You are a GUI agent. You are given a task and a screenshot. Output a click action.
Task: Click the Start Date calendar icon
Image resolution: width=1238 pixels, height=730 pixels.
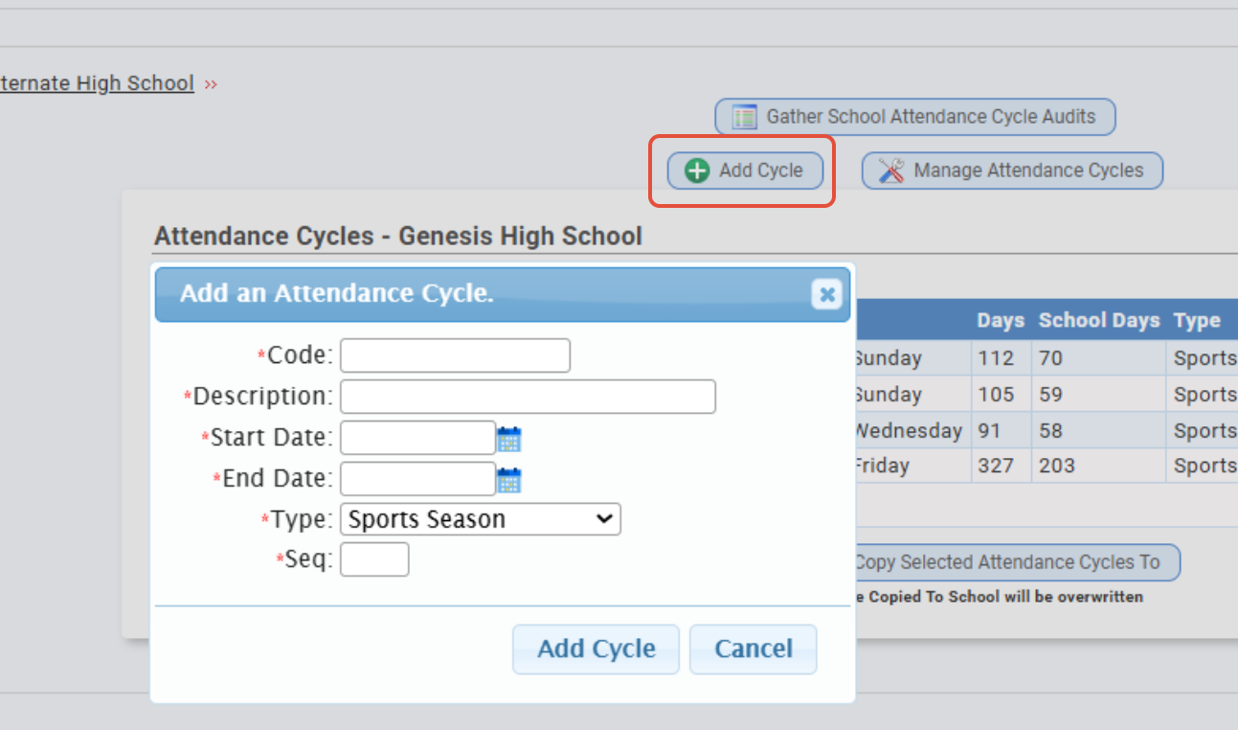pyautogui.click(x=509, y=439)
